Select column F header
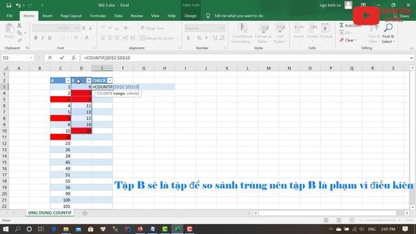The width and height of the screenshot is (416, 234). (123, 68)
